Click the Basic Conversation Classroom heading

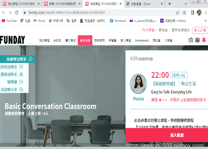click(51, 106)
